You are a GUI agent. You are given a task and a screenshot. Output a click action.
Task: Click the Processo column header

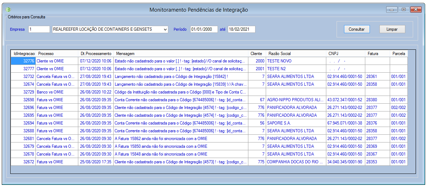[57, 54]
